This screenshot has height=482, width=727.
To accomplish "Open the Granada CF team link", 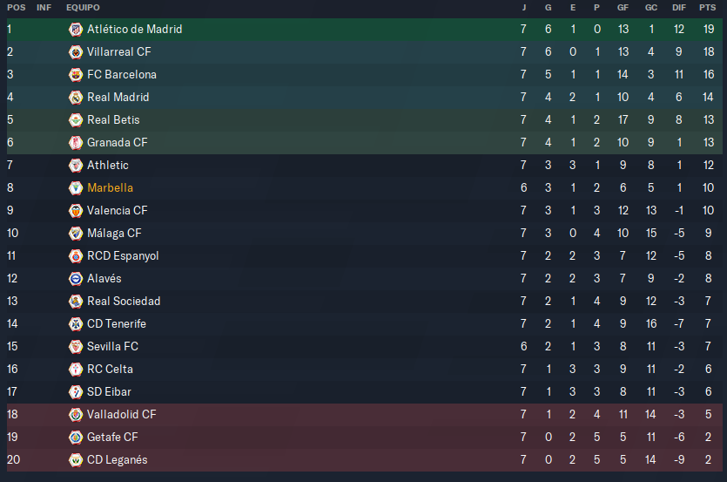I will 118,143.
